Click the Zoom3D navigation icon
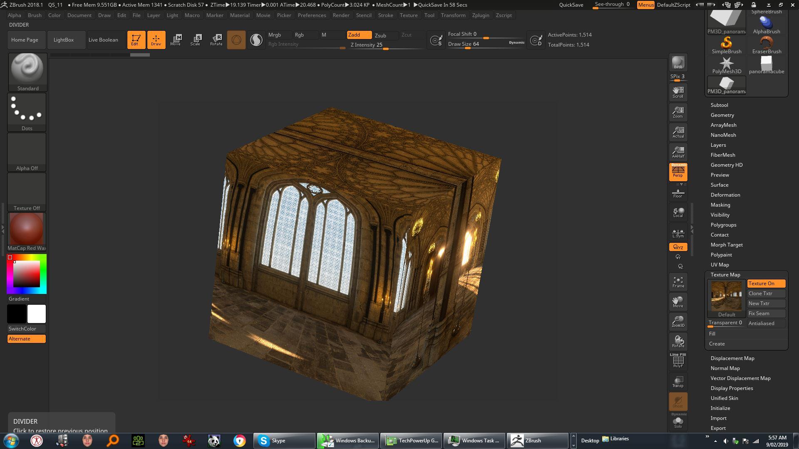Screen dimensions: 799x449 pyautogui.click(x=678, y=321)
